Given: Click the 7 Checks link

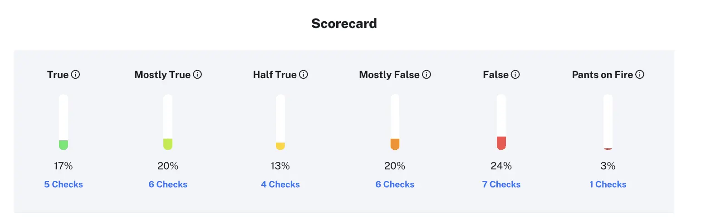Looking at the screenshot, I should click(501, 185).
